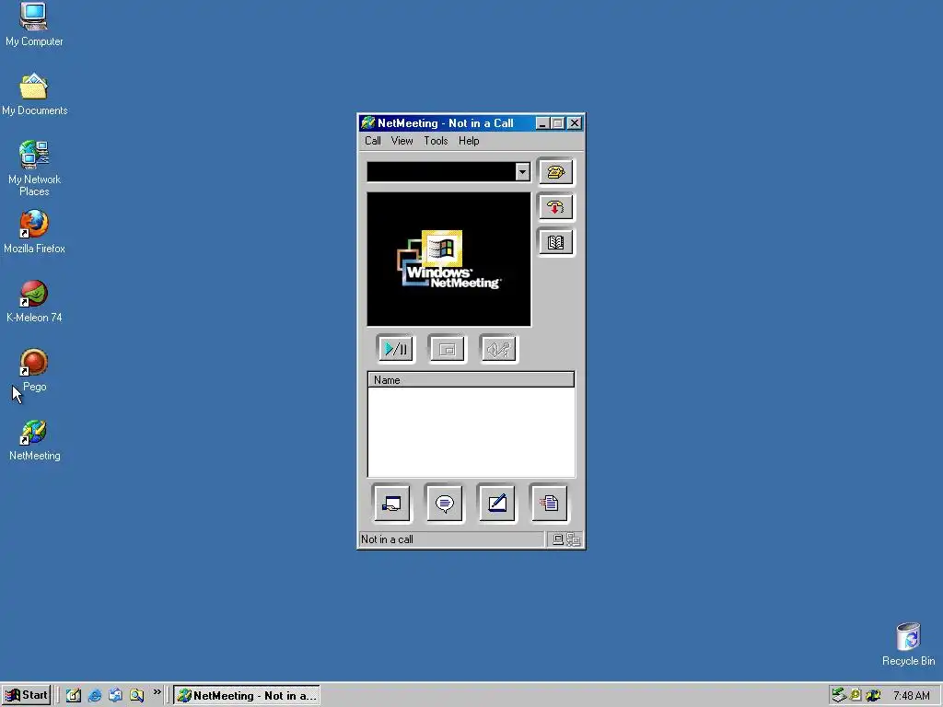Click the second system tray icon
The height and width of the screenshot is (707, 943).
pyautogui.click(x=856, y=696)
